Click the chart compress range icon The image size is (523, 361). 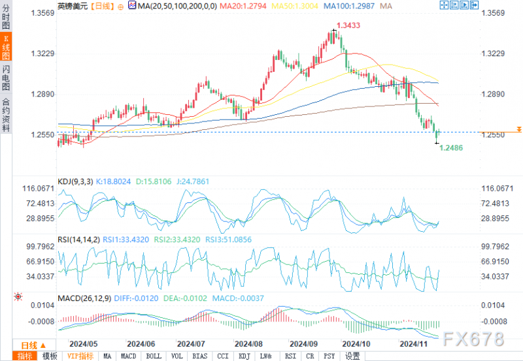pyautogui.click(x=454, y=5)
